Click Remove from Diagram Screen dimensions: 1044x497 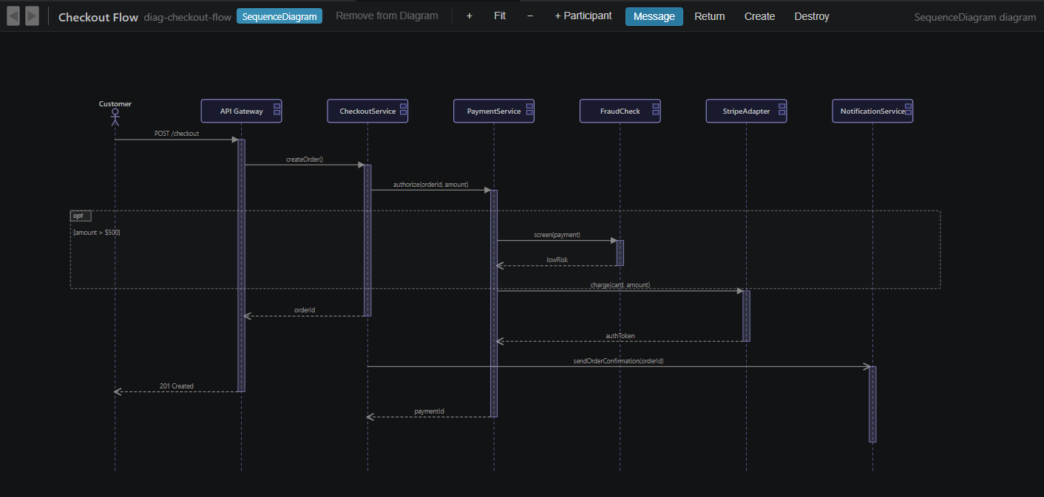tap(386, 16)
